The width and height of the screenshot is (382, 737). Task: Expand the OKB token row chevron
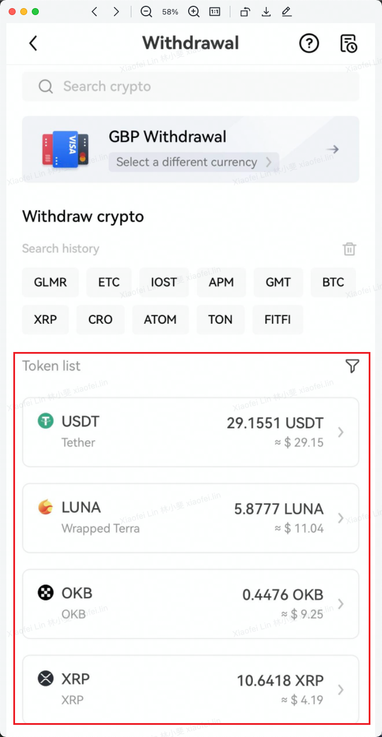click(341, 604)
